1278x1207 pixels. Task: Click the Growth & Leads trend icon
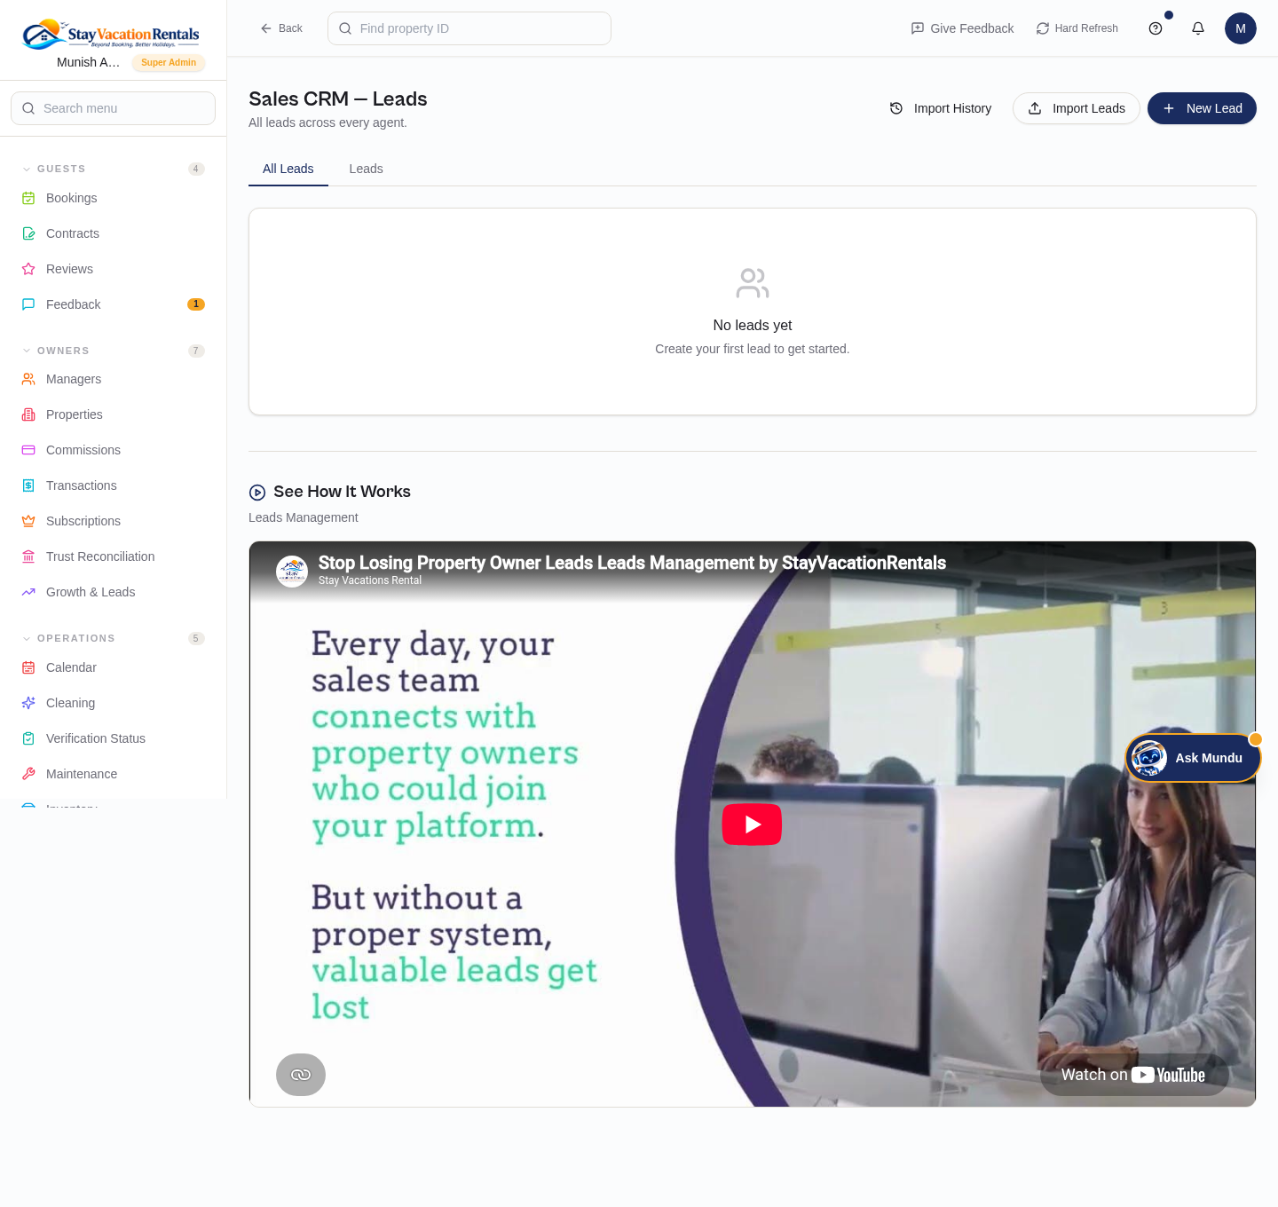tap(28, 592)
